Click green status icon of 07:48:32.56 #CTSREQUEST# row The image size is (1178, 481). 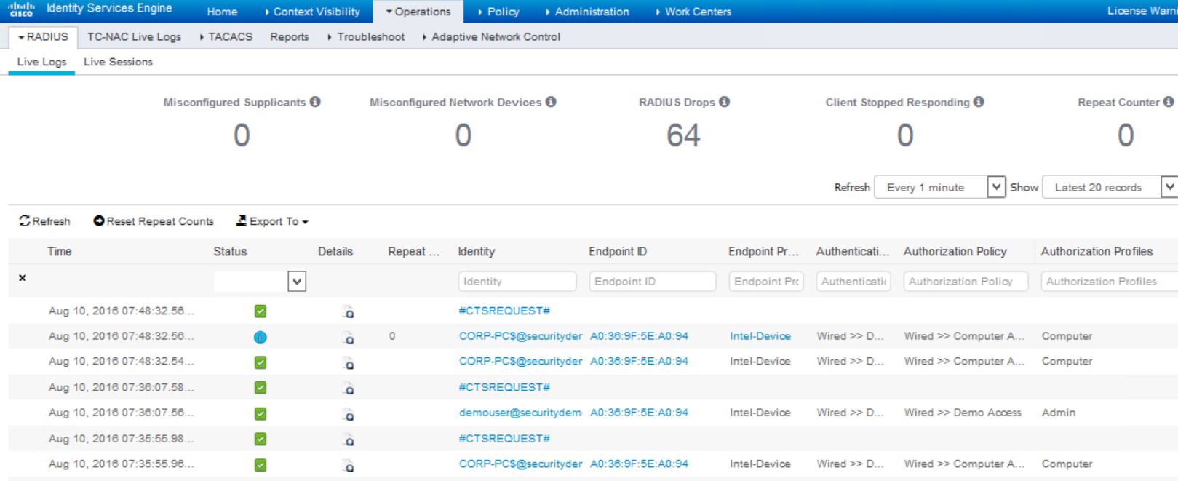(260, 311)
